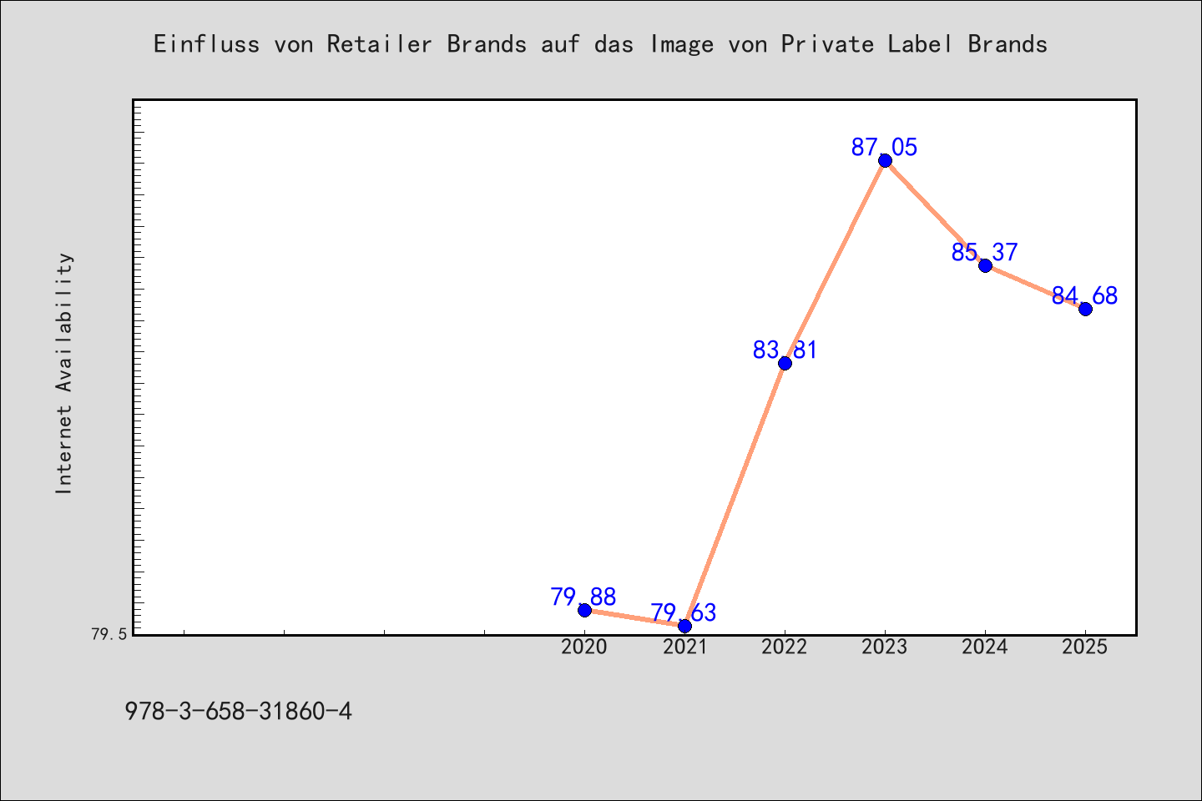The width and height of the screenshot is (1202, 801).
Task: Select the 2023 peak data point
Action: coord(885,160)
